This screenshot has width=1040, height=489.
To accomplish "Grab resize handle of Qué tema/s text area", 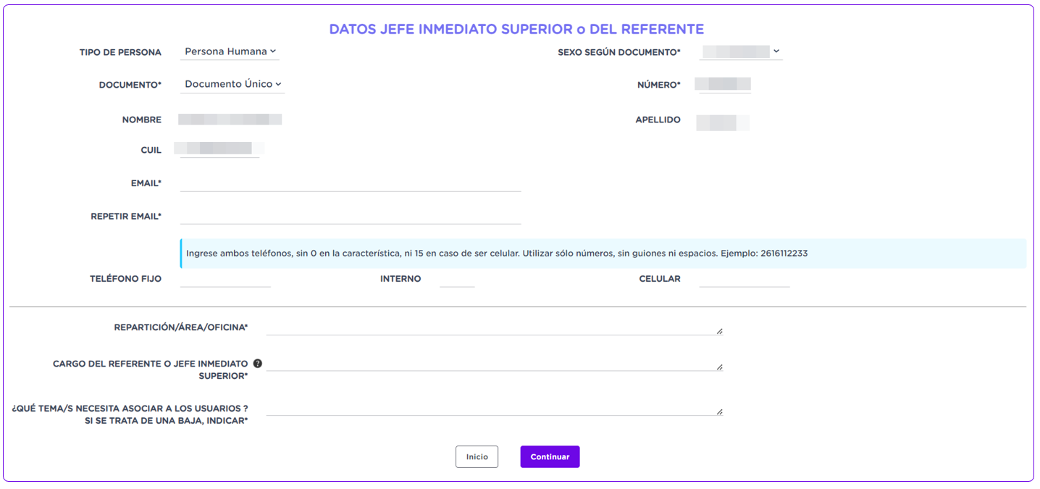I will [x=719, y=411].
